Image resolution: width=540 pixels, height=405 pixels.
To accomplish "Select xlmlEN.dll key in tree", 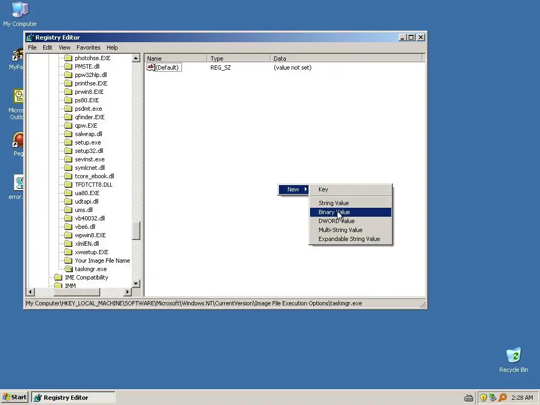I will click(87, 244).
